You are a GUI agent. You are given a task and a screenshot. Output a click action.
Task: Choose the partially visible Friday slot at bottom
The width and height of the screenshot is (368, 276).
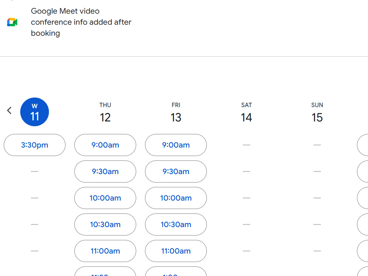click(x=176, y=272)
